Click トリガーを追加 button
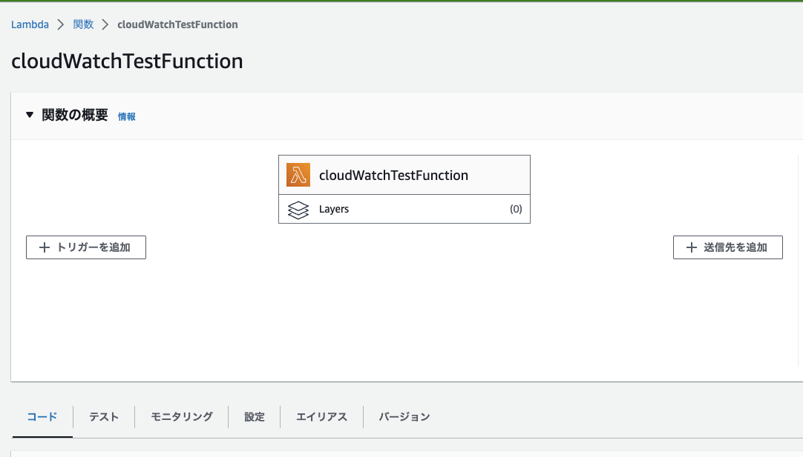Screen dimensions: 803x457 coord(86,247)
